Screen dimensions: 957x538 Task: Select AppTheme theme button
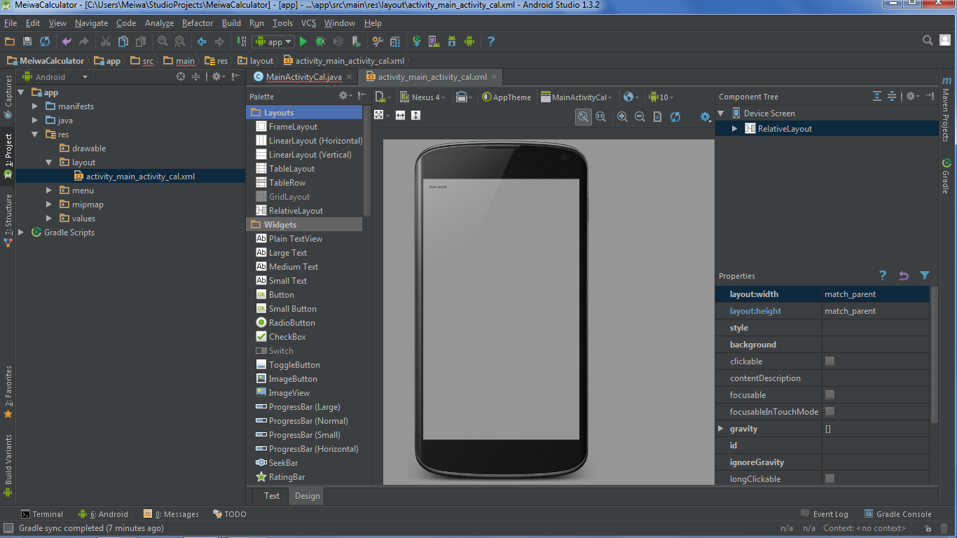[x=507, y=97]
